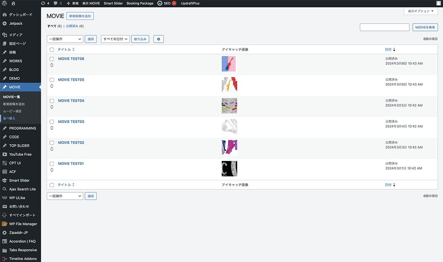
Task: Expand the 表示オプション screen options panel
Action: pos(420,11)
